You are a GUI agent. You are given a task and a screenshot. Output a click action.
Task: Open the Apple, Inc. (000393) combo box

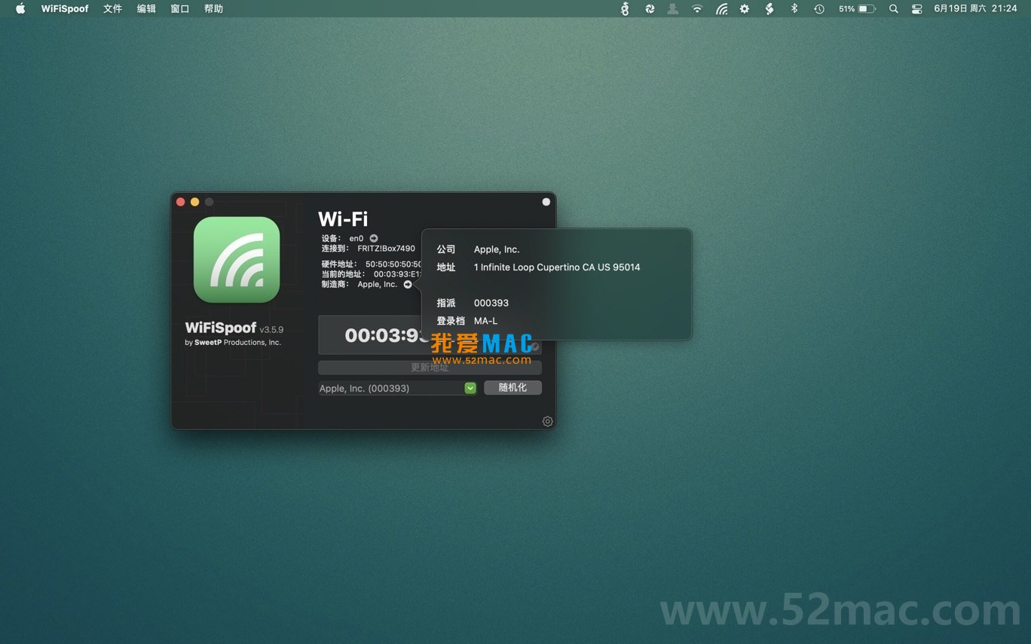click(390, 388)
